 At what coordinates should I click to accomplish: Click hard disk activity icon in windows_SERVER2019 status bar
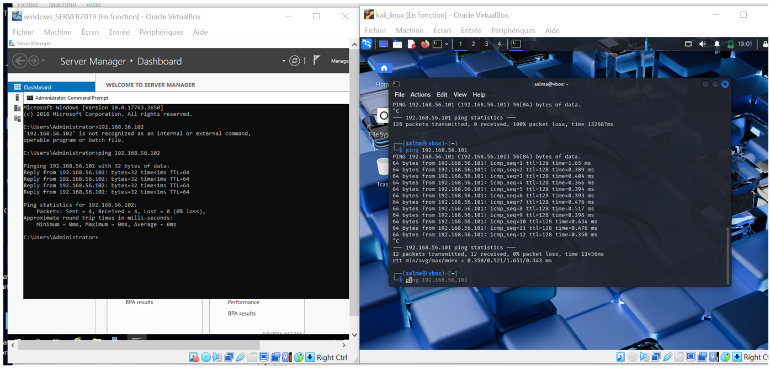[x=194, y=357]
